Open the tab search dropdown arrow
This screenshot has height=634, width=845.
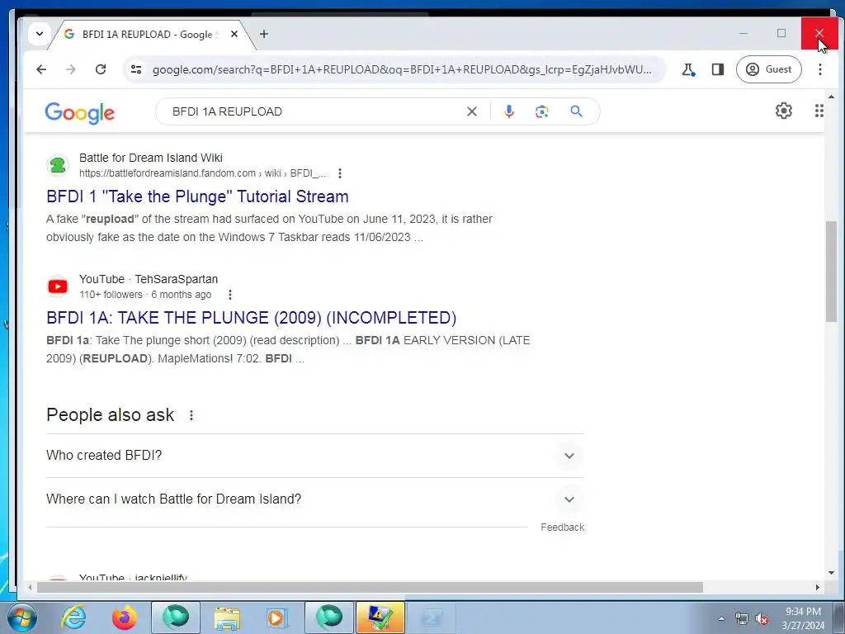click(40, 33)
